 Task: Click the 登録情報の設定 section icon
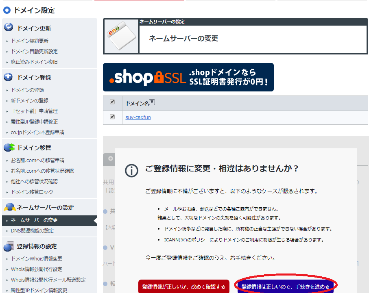click(9, 246)
